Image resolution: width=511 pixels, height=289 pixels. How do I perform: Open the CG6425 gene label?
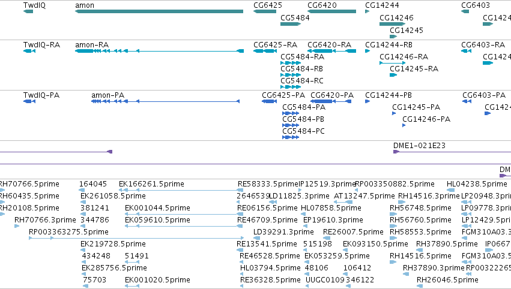coord(268,5)
